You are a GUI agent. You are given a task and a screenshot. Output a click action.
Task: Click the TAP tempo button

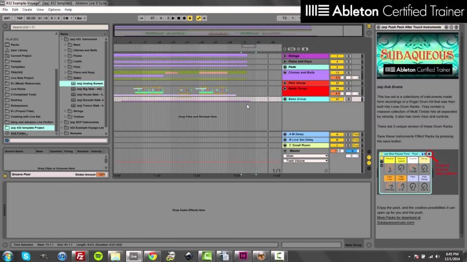19,18
